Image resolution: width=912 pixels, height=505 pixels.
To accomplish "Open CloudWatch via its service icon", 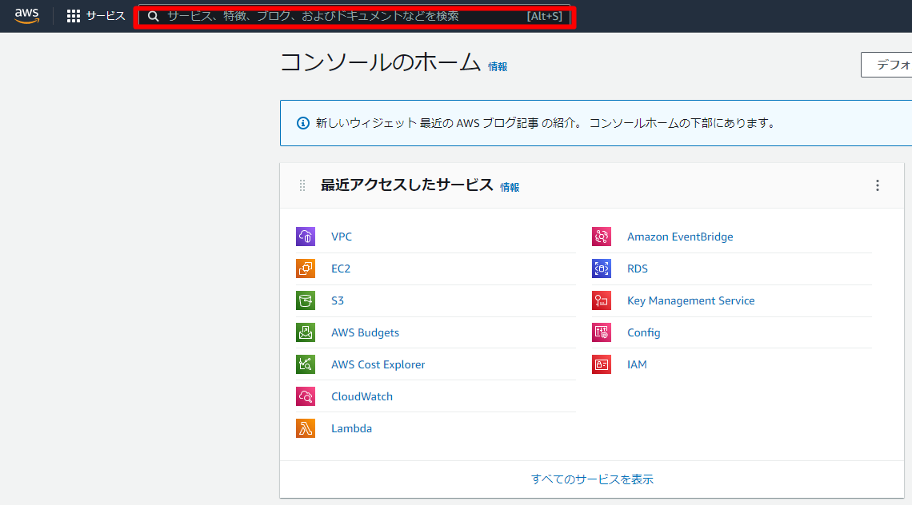I will tap(305, 396).
